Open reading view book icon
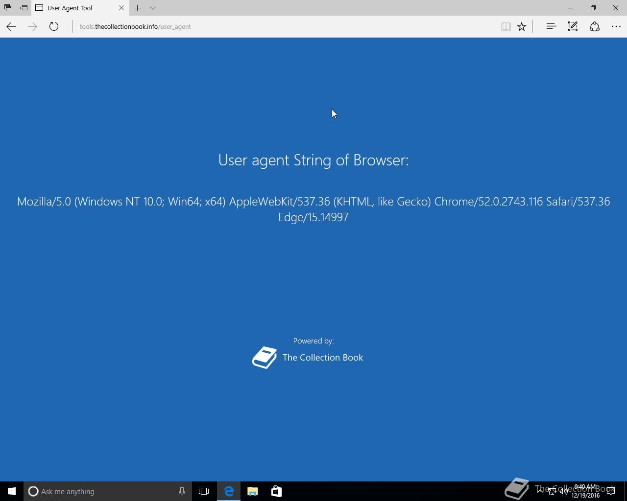The image size is (627, 501). 506,26
